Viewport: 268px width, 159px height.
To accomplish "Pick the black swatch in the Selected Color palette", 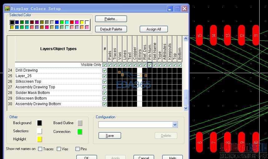I will click(12, 22).
